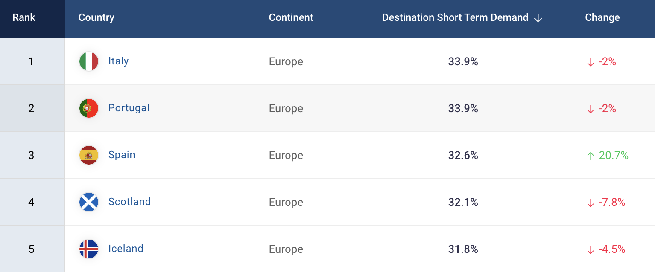
Task: Click the green up arrow in Spain's change
Action: (x=591, y=156)
